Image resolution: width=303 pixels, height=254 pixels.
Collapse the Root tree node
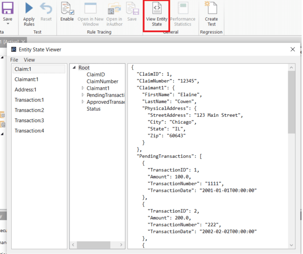point(74,68)
